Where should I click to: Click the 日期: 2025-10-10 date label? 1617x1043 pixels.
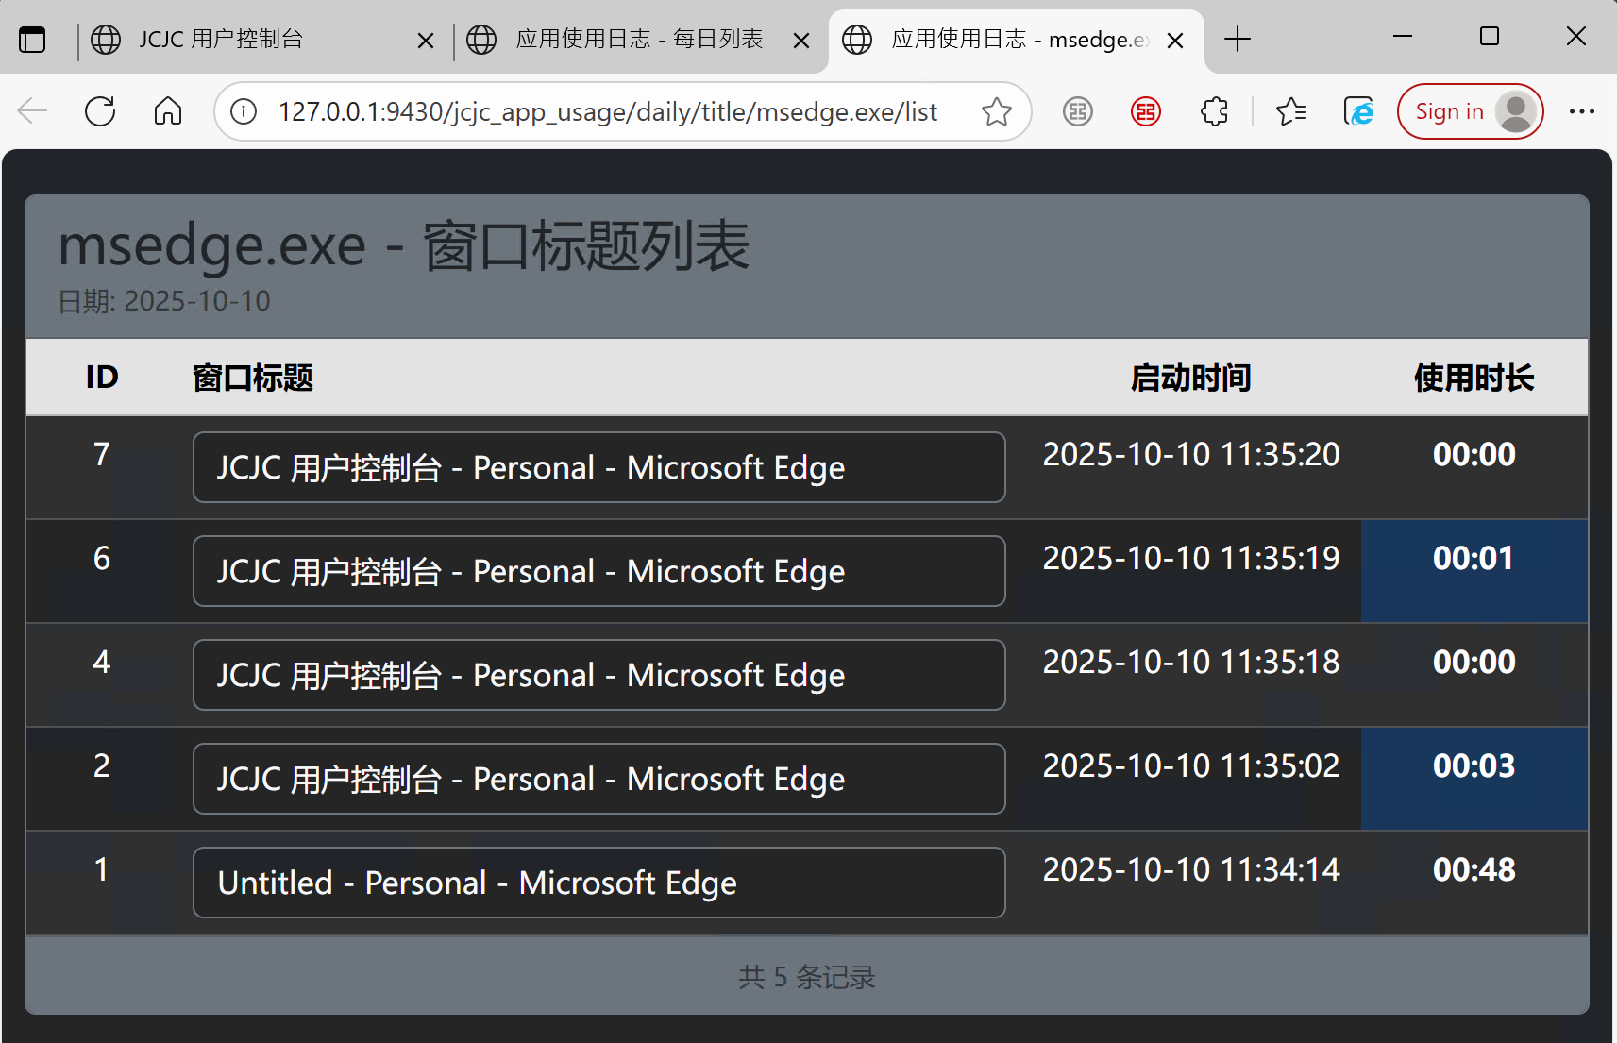tap(164, 301)
